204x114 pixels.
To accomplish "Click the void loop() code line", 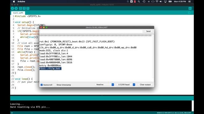I will pos(24,79).
